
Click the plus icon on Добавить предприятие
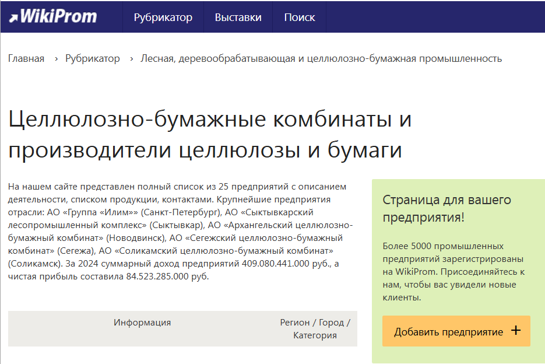pos(515,331)
